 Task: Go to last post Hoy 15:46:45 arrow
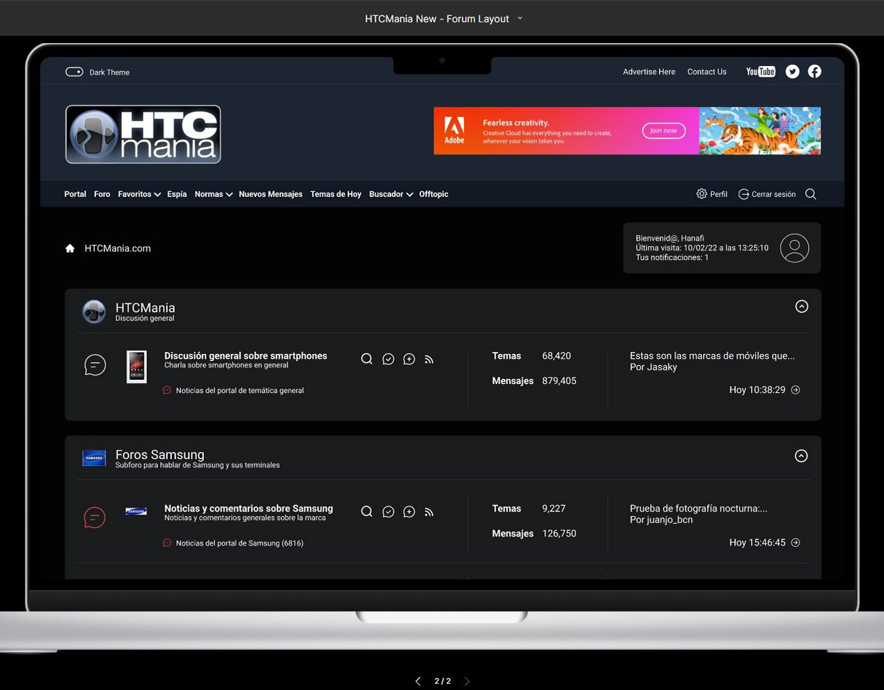click(796, 543)
